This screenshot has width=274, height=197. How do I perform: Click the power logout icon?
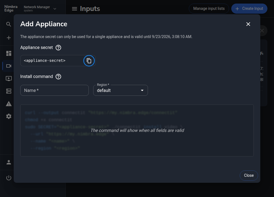pyautogui.click(x=8, y=178)
